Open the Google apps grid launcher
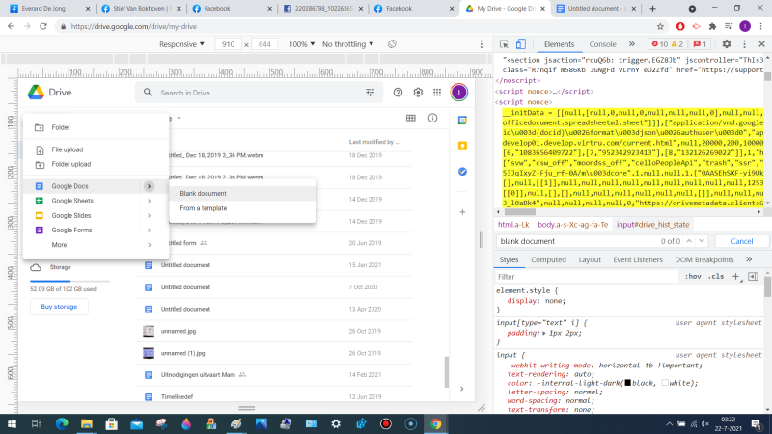Image resolution: width=772 pixels, height=434 pixels. 438,93
